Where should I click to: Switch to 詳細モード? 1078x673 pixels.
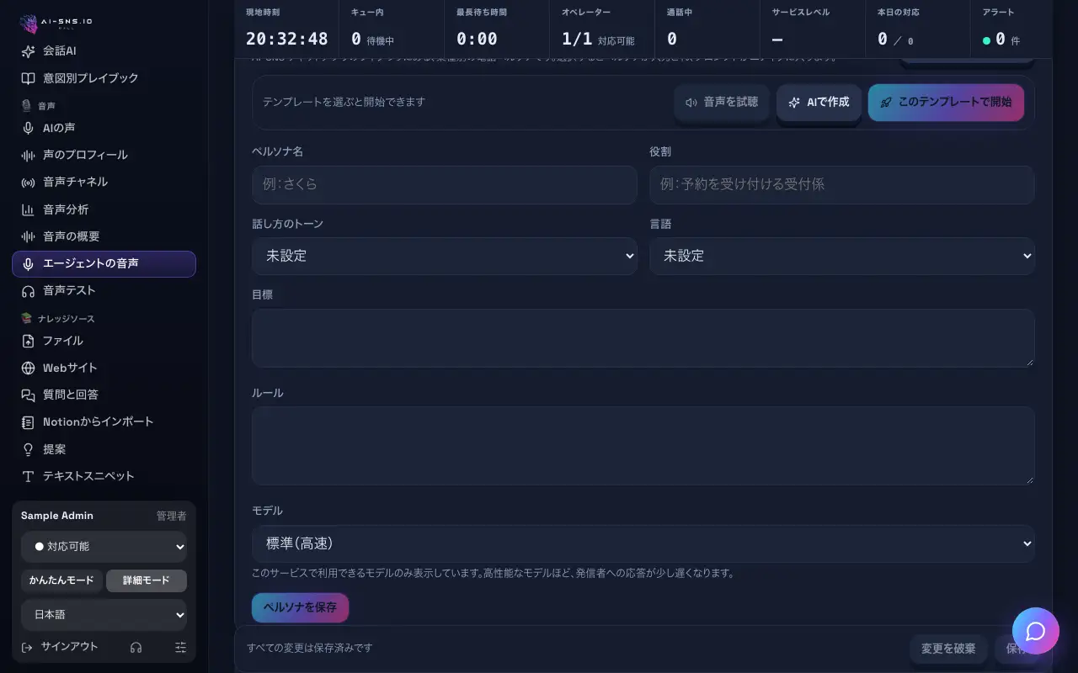point(147,580)
